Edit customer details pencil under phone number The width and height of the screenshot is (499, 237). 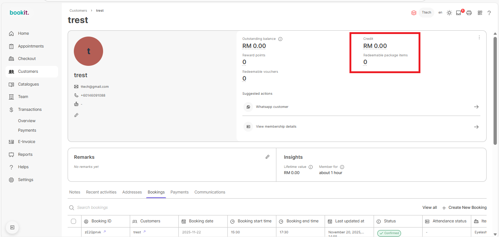click(76, 115)
